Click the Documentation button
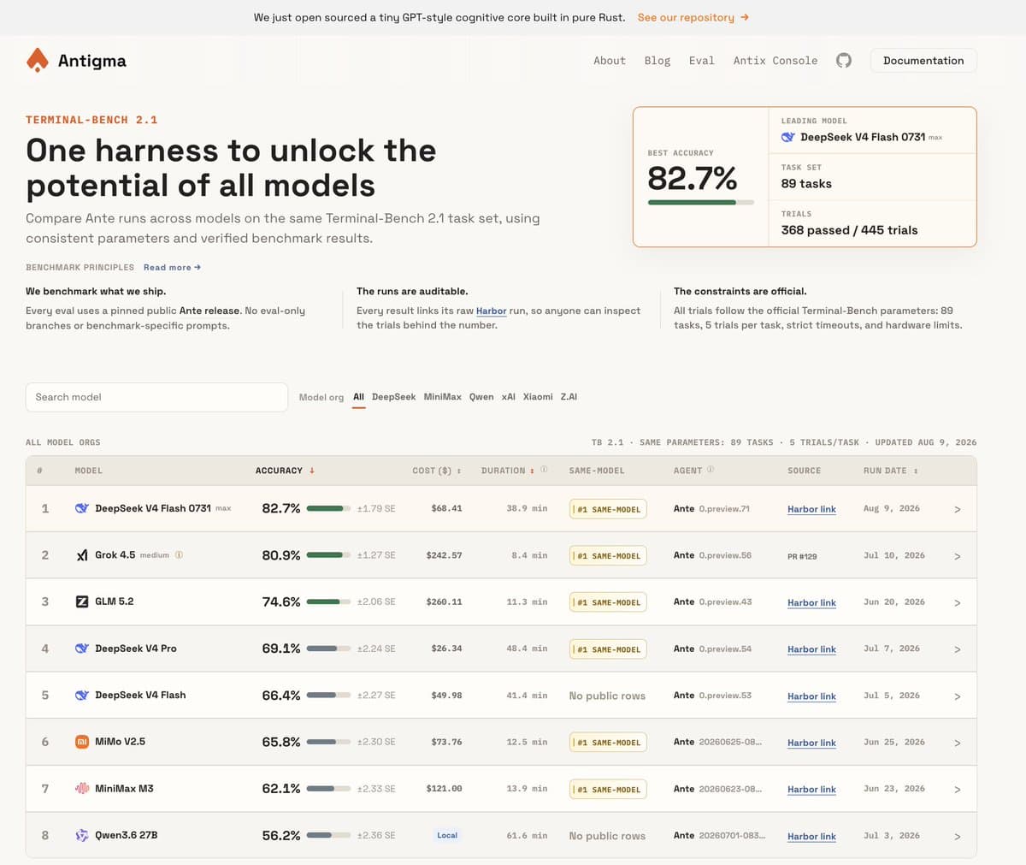The image size is (1026, 865). pos(923,61)
